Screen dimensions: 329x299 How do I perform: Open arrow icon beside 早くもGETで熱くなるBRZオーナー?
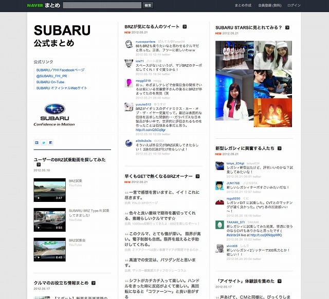(x=197, y=176)
